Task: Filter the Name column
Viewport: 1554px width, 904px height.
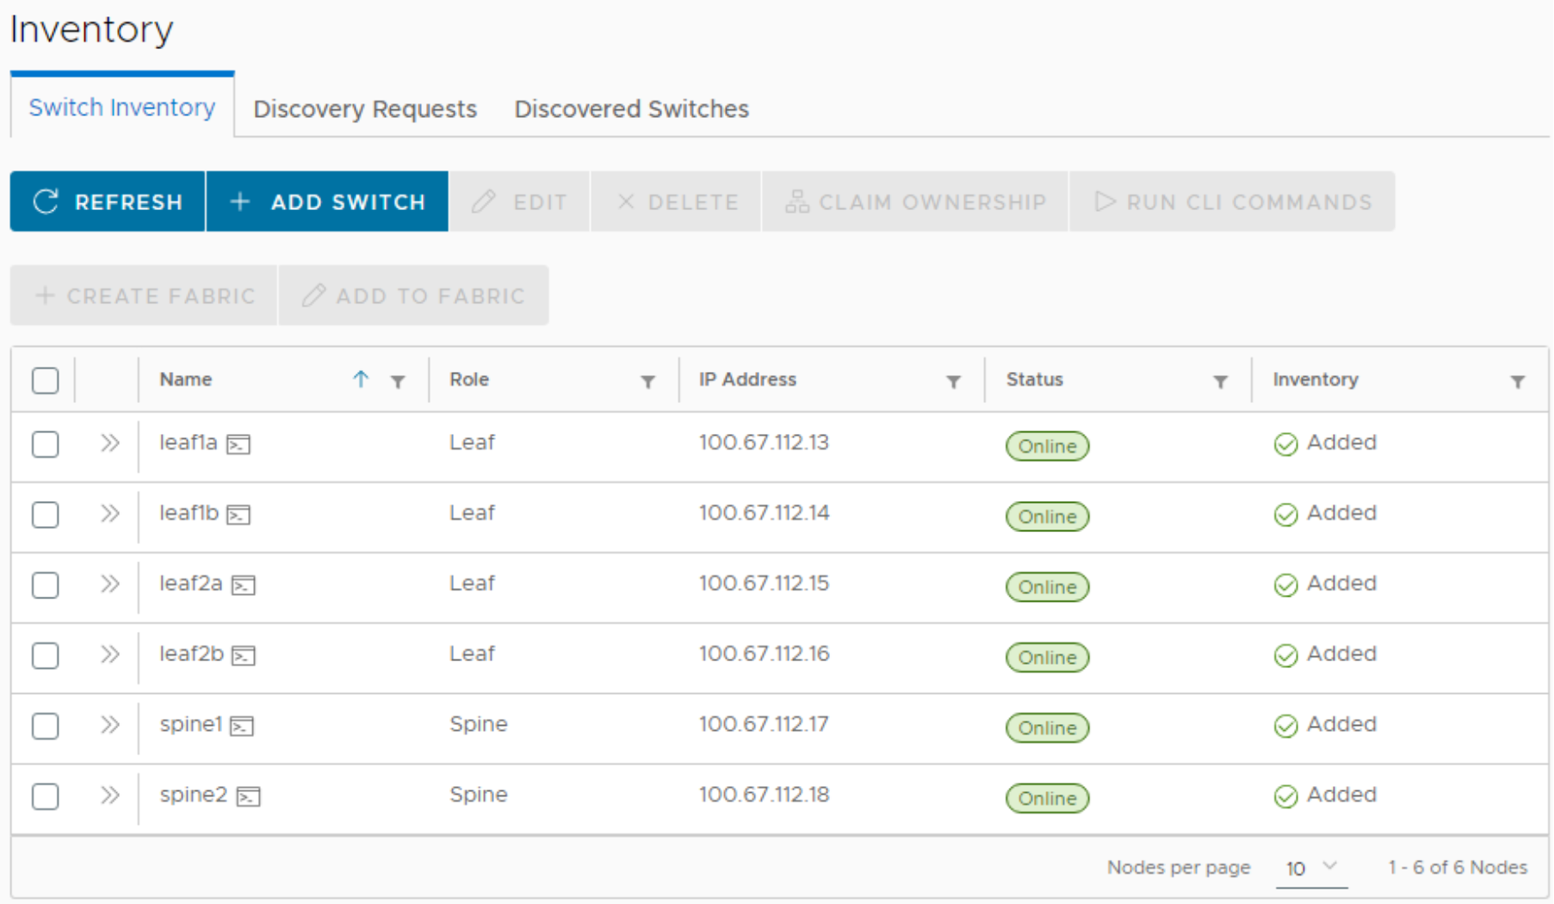Action: click(398, 381)
